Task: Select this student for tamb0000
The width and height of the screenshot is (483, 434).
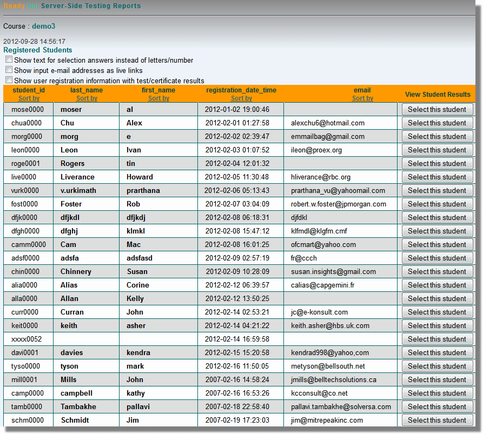Action: coord(437,407)
